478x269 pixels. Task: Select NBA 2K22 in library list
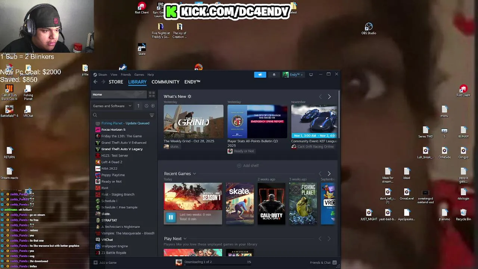tap(109, 168)
